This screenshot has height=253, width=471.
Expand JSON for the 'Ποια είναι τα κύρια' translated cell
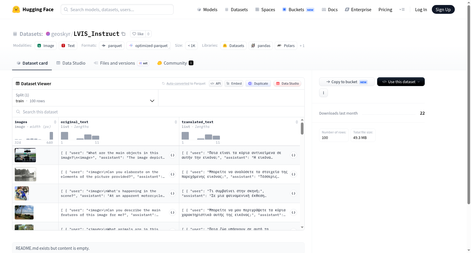pyautogui.click(x=293, y=155)
